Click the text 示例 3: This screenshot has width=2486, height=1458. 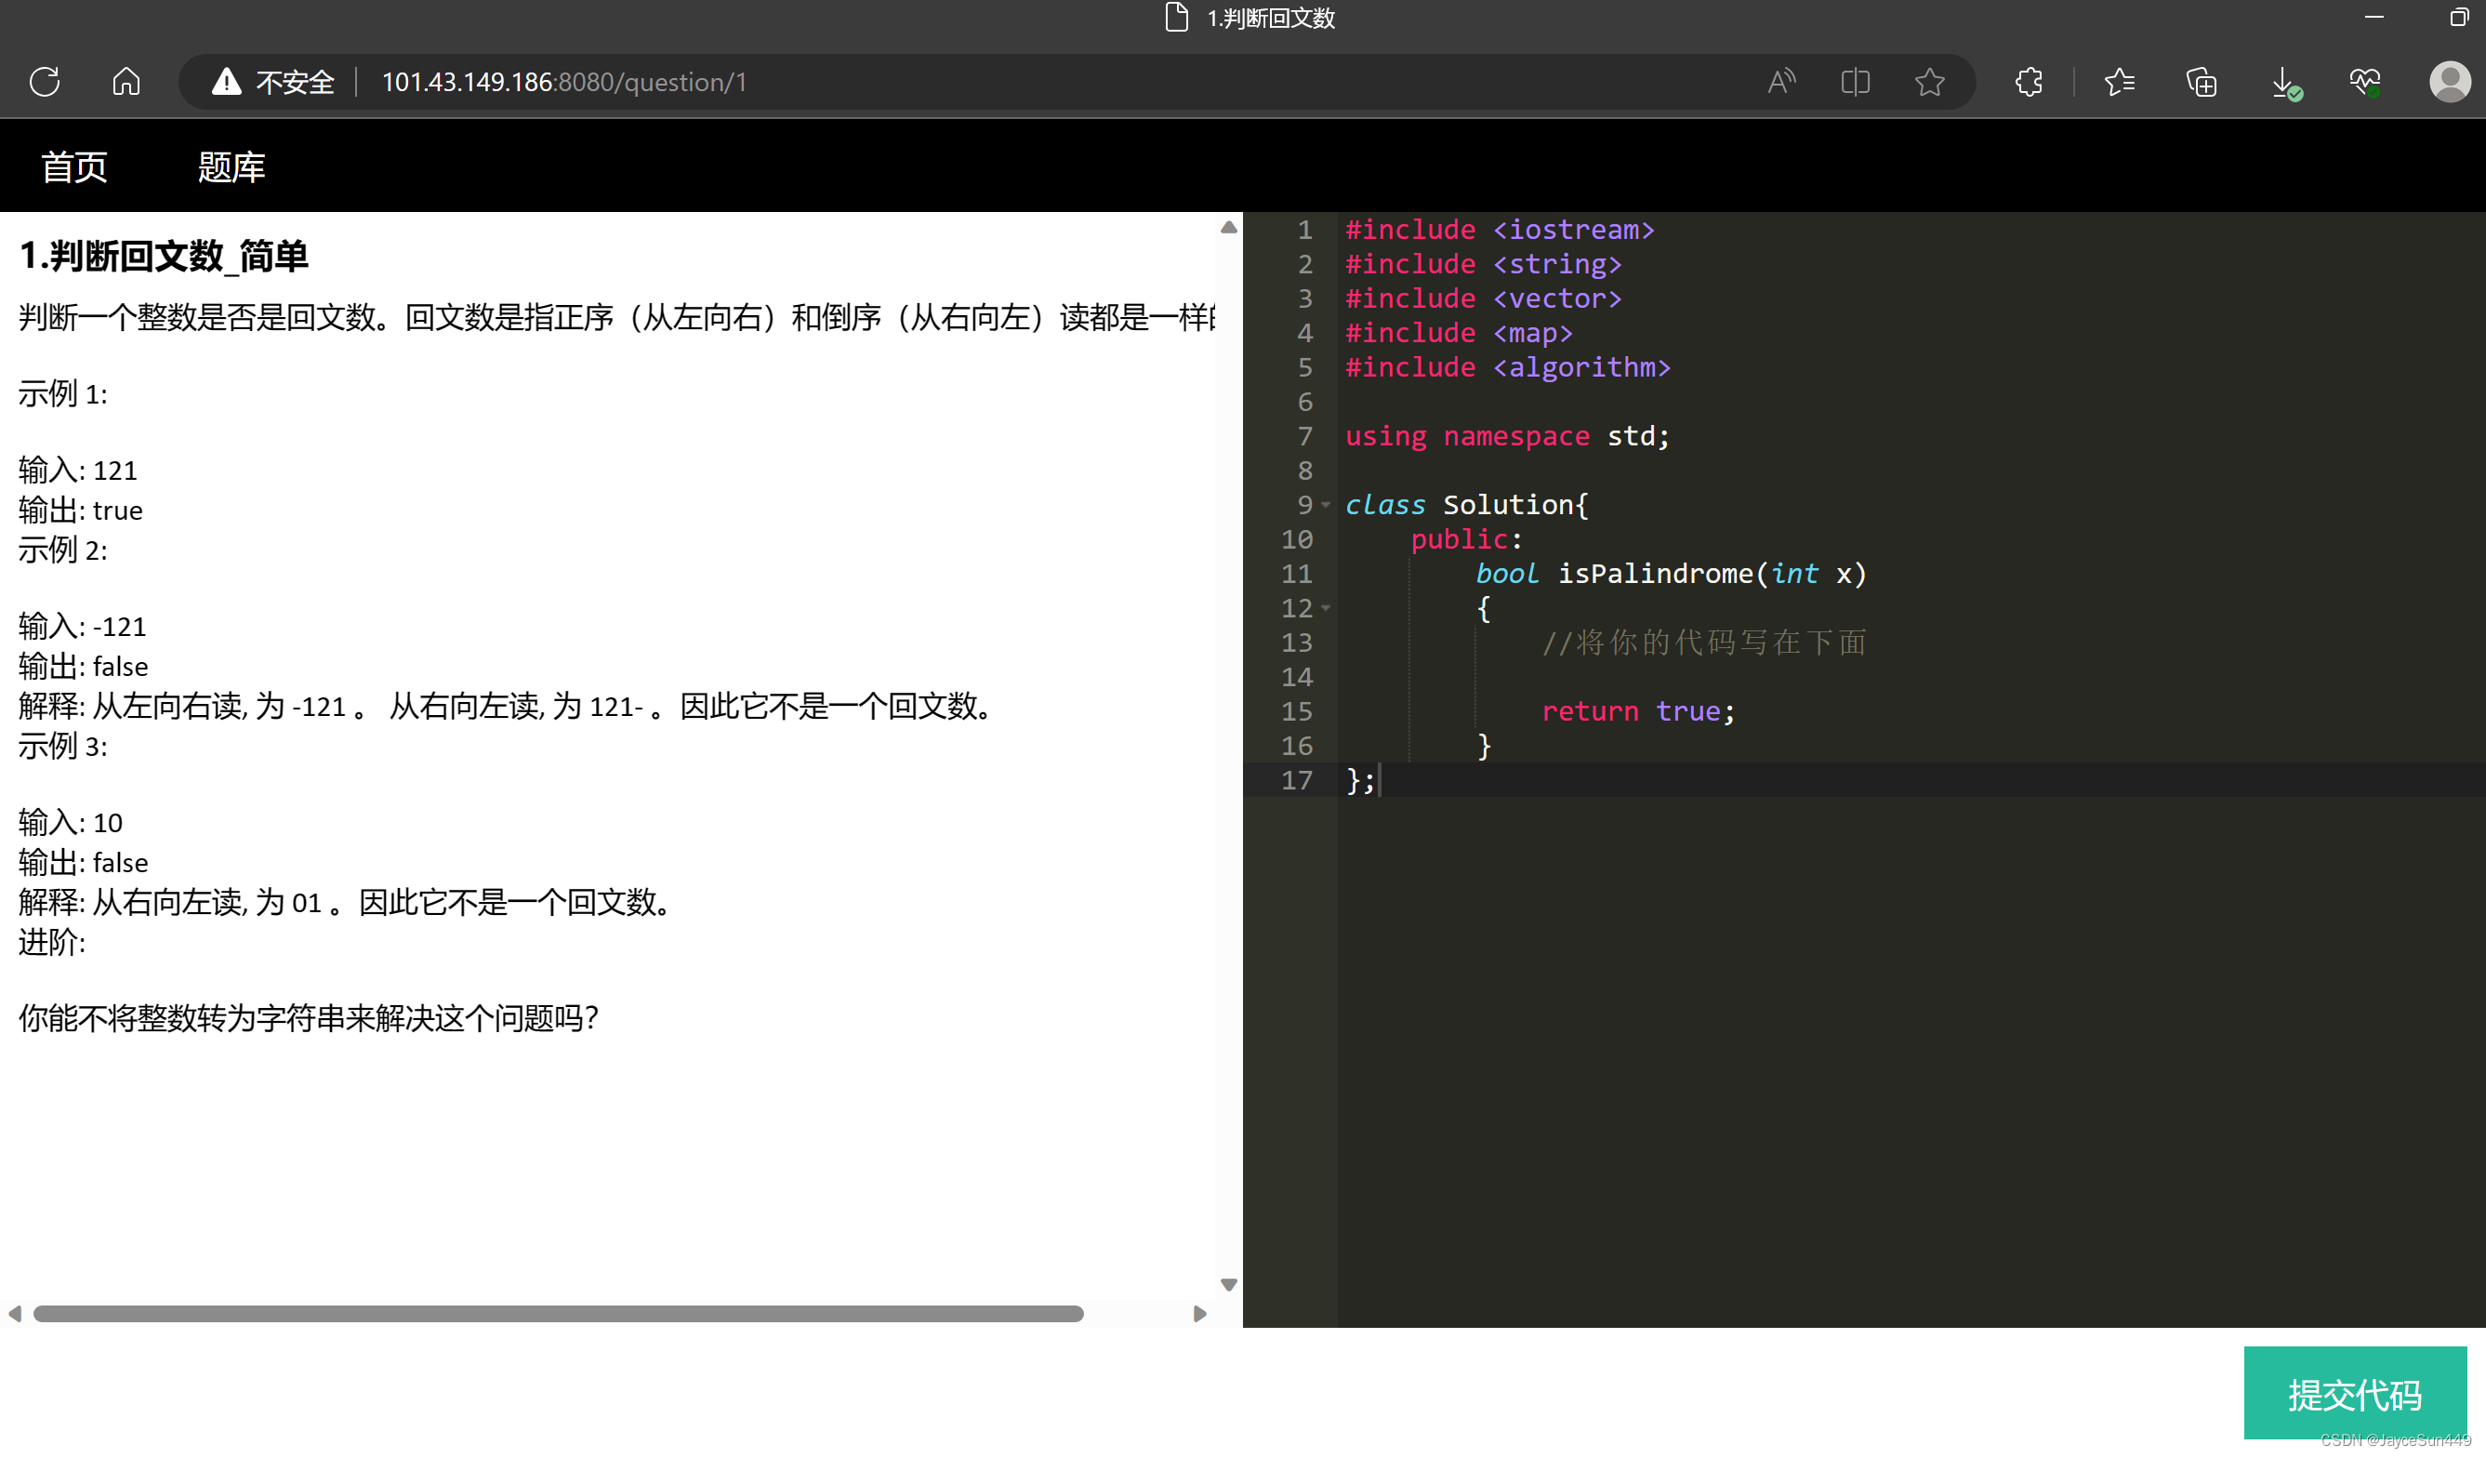coord(63,746)
